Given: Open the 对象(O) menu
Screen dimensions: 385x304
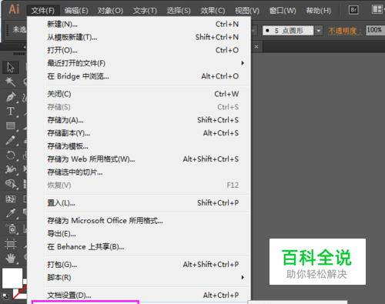Looking at the screenshot, I should click(110, 11).
